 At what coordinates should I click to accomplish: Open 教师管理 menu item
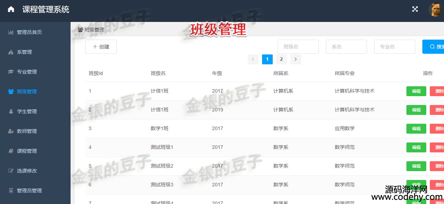35,131
